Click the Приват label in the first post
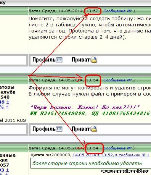Screen dimensions: 151x175 81,60
